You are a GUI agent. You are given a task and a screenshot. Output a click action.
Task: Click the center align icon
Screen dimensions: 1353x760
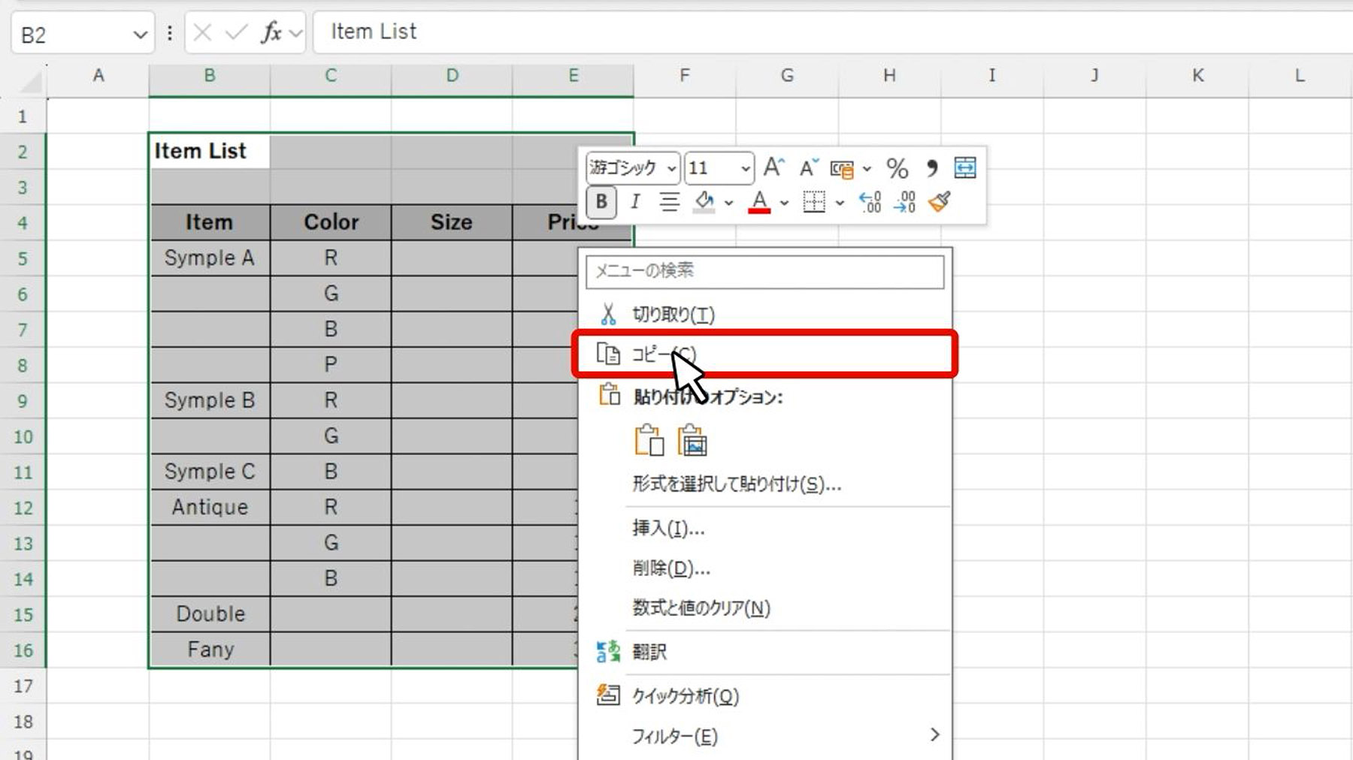669,201
